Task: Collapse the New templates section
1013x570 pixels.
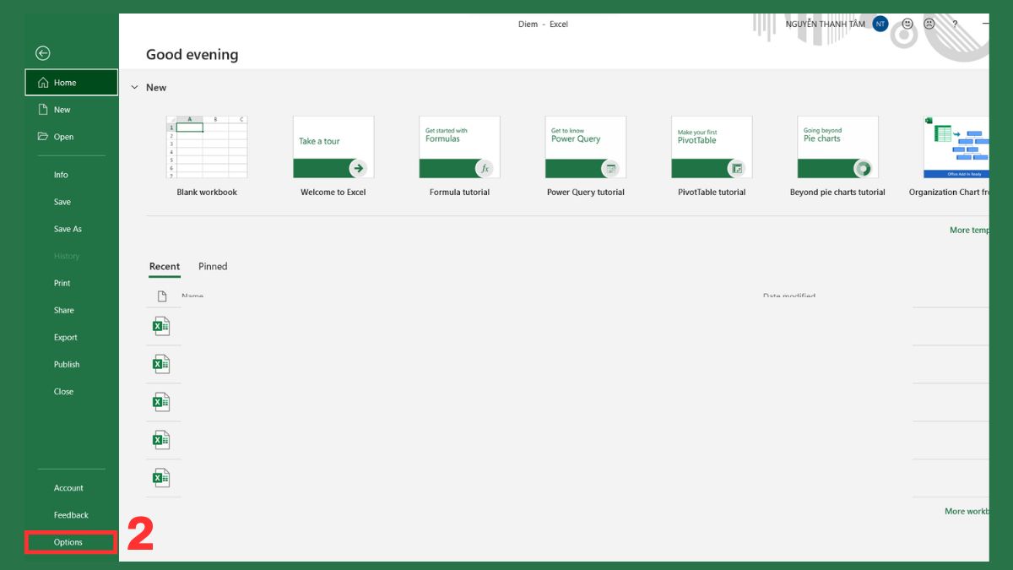Action: point(135,87)
